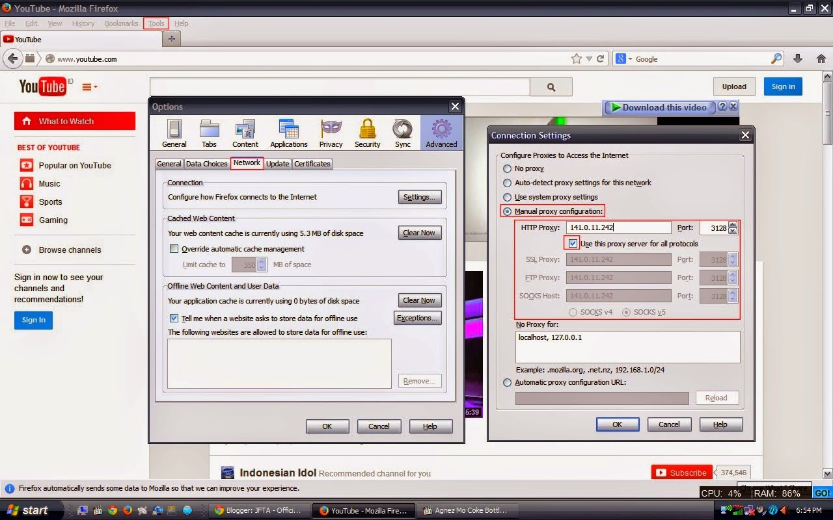
Task: Click the YouTube search magnifier button
Action: (551, 87)
